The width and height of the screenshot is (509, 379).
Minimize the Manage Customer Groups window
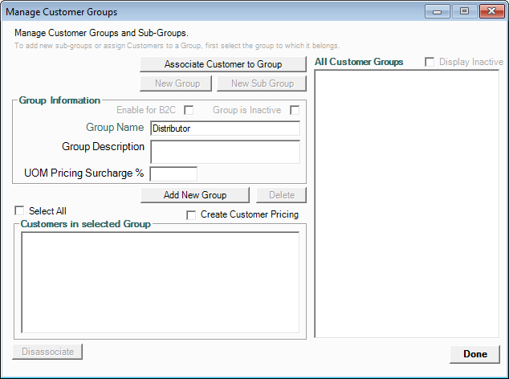click(438, 12)
